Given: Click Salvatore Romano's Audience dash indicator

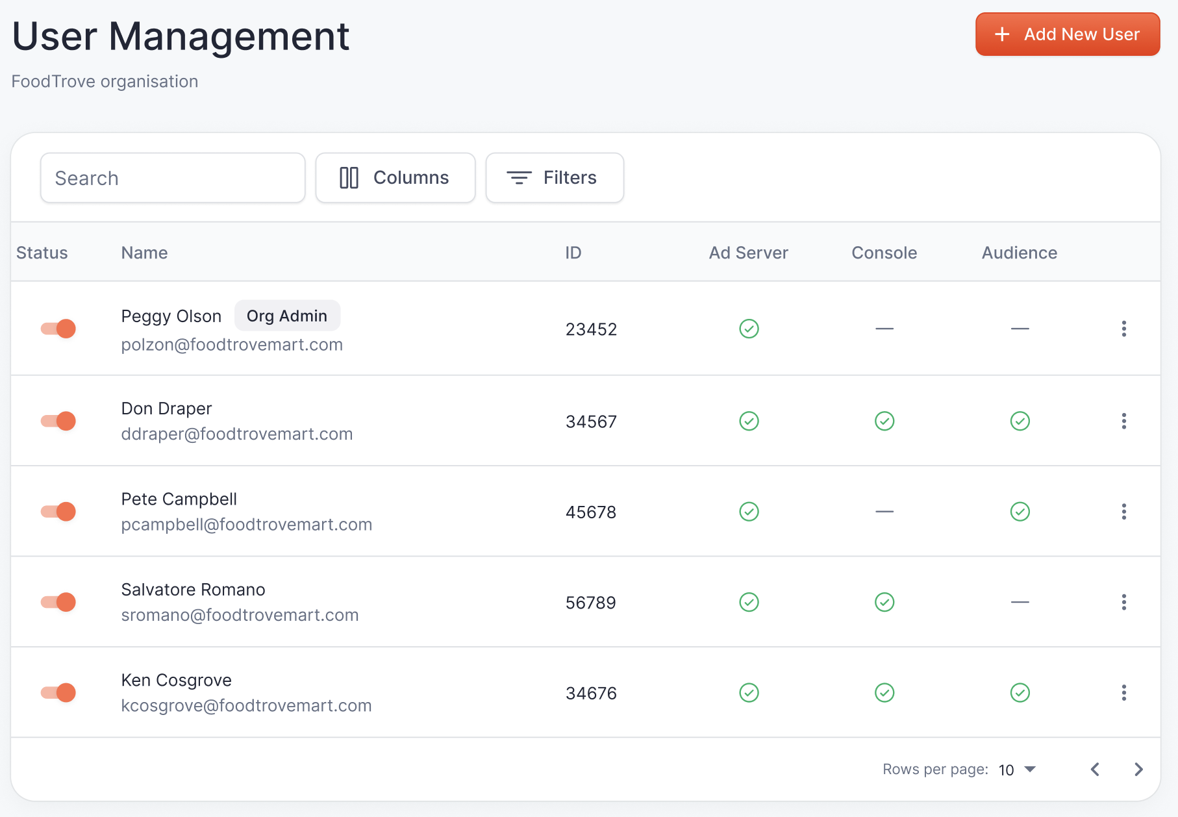Looking at the screenshot, I should (1020, 602).
